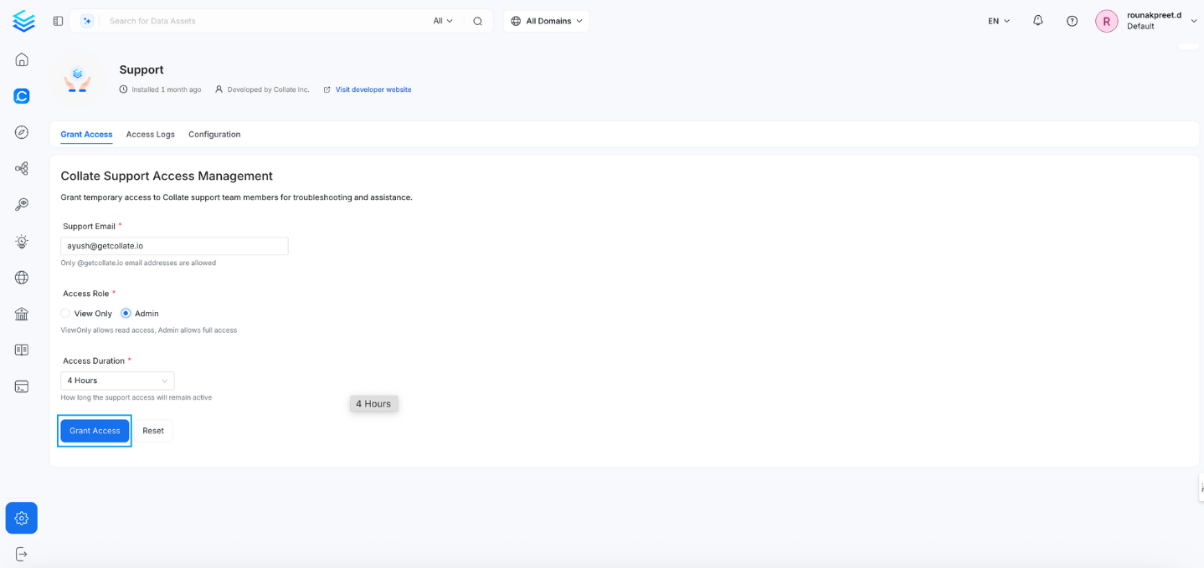Switch to Access Logs tab

pyautogui.click(x=151, y=134)
